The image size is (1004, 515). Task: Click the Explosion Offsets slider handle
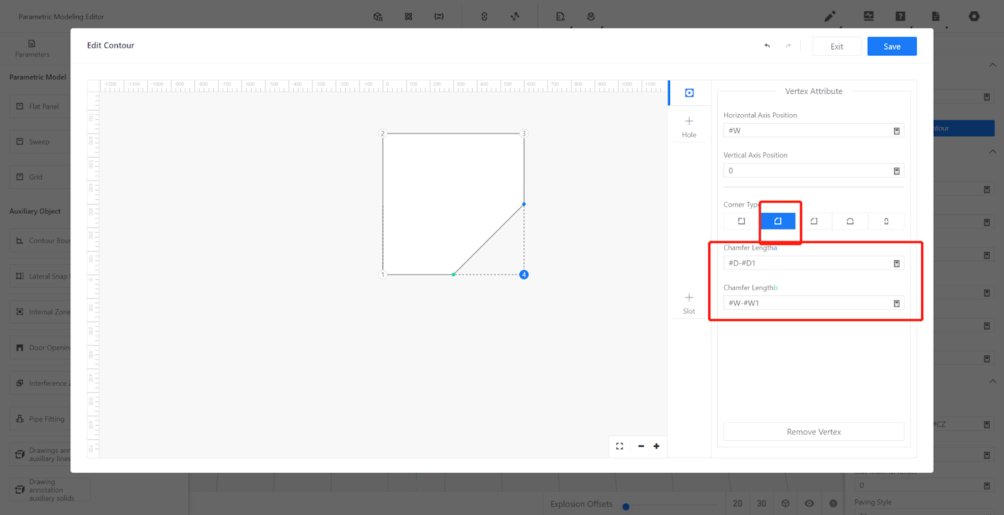tap(626, 507)
